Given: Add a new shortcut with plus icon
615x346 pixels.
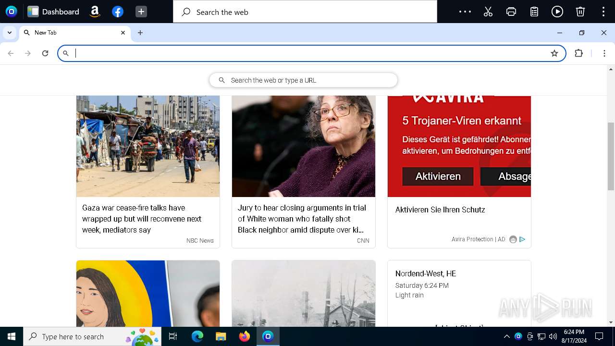Looking at the screenshot, I should [x=141, y=12].
